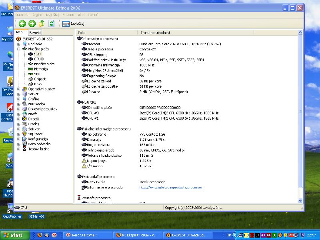Switch to Nero StartSmart in the taskbar

click(x=88, y=235)
